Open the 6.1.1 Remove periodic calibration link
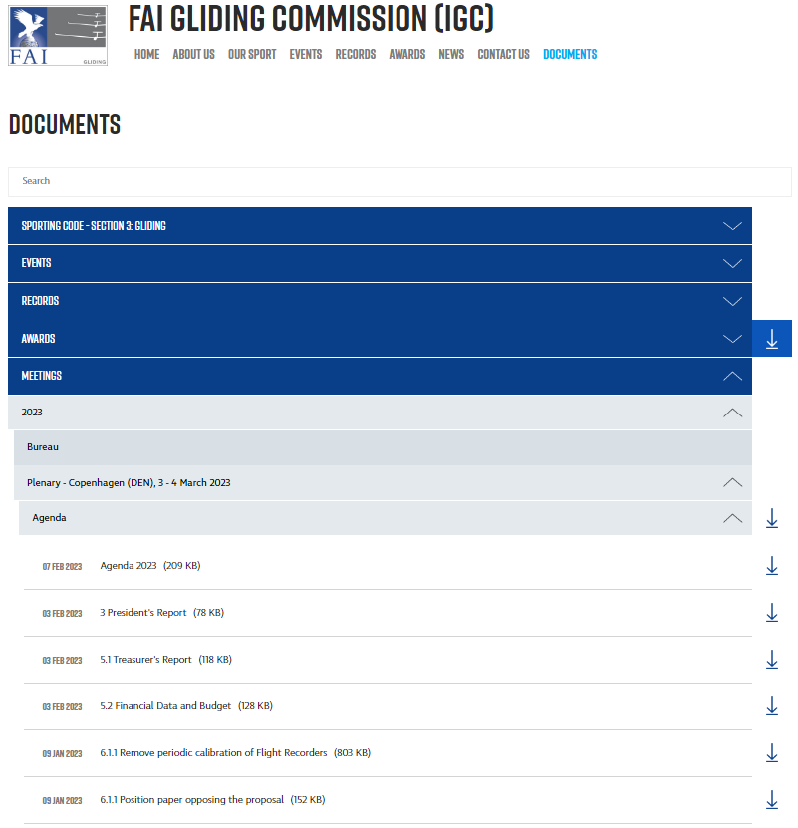This screenshot has height=828, width=798. (235, 753)
